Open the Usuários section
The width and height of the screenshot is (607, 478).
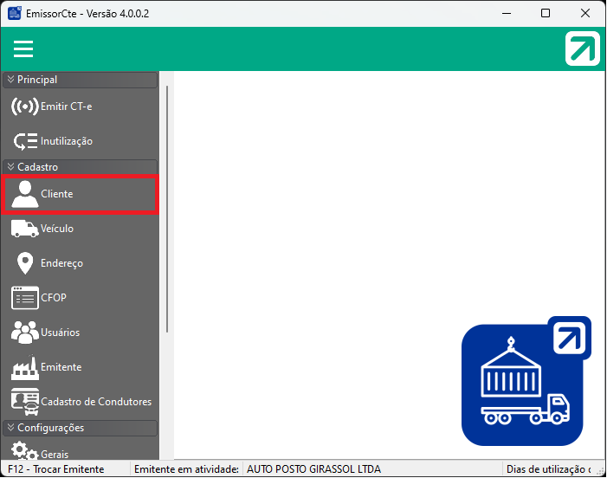(x=60, y=333)
